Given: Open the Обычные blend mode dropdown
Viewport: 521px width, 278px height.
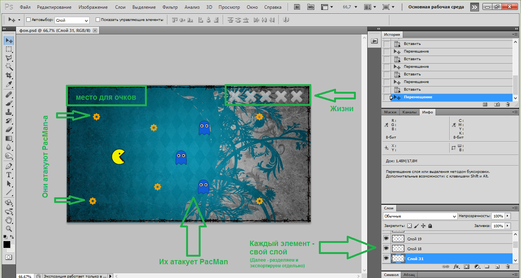Looking at the screenshot, I should tap(420, 216).
